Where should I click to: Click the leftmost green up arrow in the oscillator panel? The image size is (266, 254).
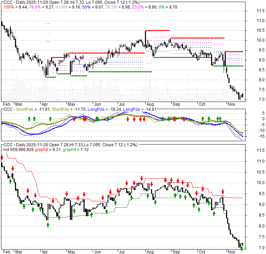click(29, 119)
